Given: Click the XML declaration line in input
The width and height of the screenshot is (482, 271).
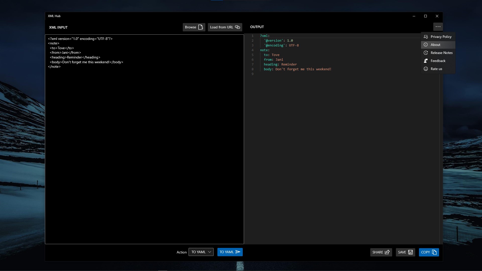Looking at the screenshot, I should [x=80, y=39].
